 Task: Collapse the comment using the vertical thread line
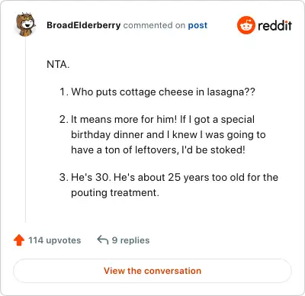coord(25,130)
